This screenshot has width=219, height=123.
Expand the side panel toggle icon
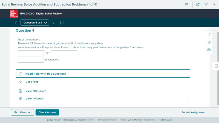tap(216, 66)
